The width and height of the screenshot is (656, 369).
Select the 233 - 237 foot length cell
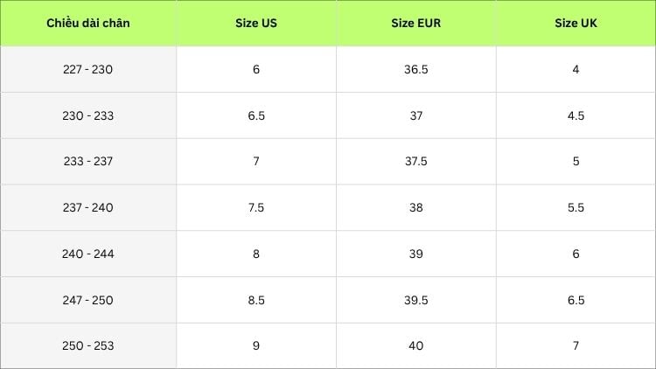(88, 162)
